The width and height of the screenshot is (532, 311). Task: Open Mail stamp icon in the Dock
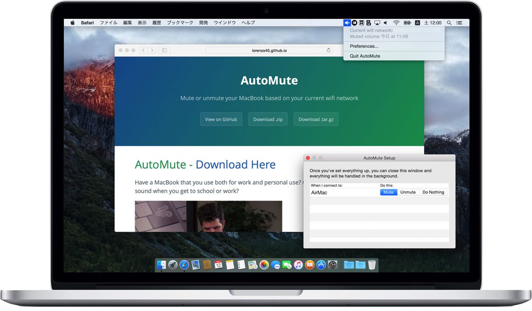[x=196, y=265]
